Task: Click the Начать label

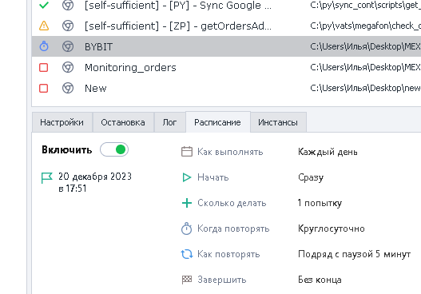Action: 213,177
